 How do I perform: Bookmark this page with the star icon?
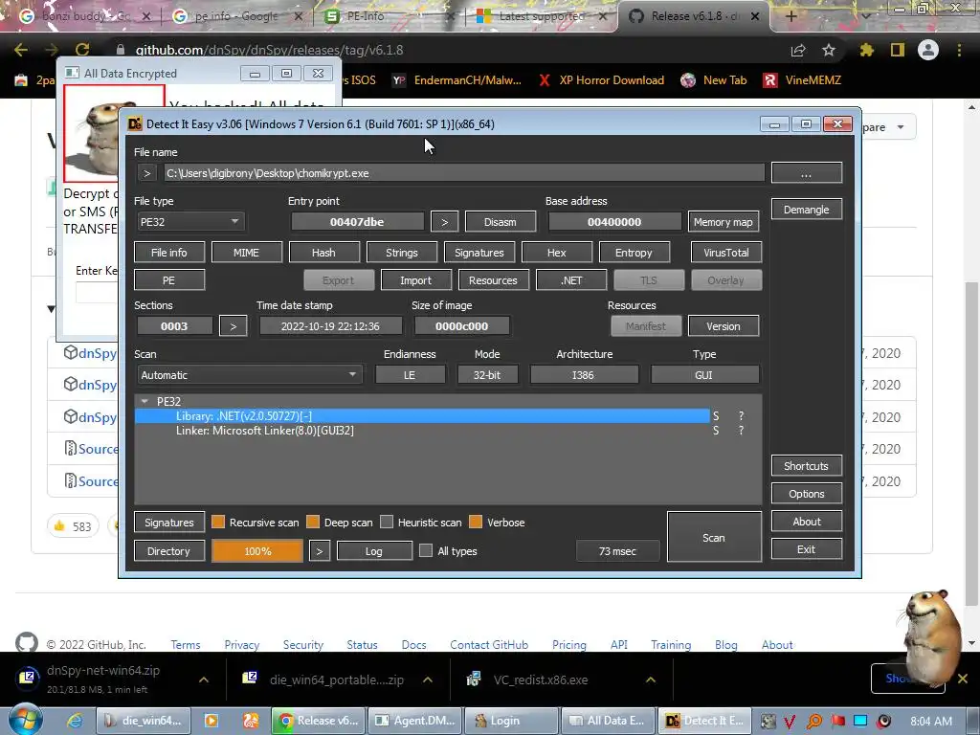point(829,50)
